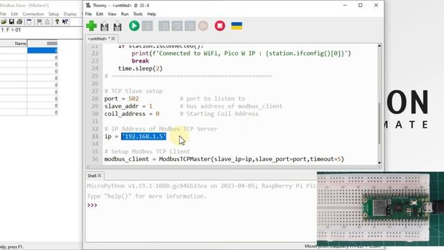Image resolution: width=444 pixels, height=250 pixels.
Task: Click the break keyword on line 23
Action: 140,60
